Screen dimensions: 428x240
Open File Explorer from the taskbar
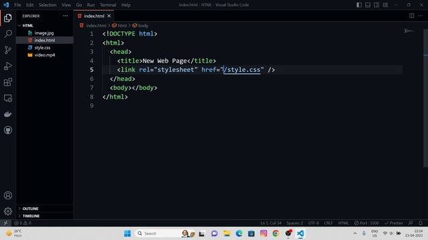click(227, 233)
